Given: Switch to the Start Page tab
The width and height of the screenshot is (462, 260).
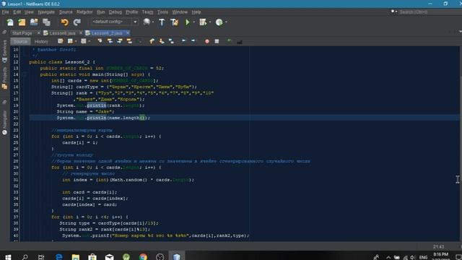Looking at the screenshot, I should pyautogui.click(x=22, y=33).
